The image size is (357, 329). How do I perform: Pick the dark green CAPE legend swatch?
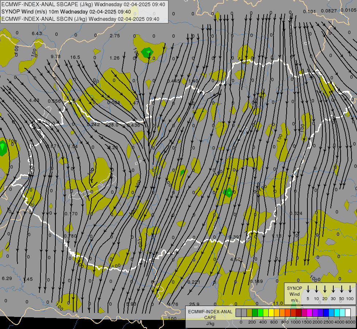[x=255, y=313]
